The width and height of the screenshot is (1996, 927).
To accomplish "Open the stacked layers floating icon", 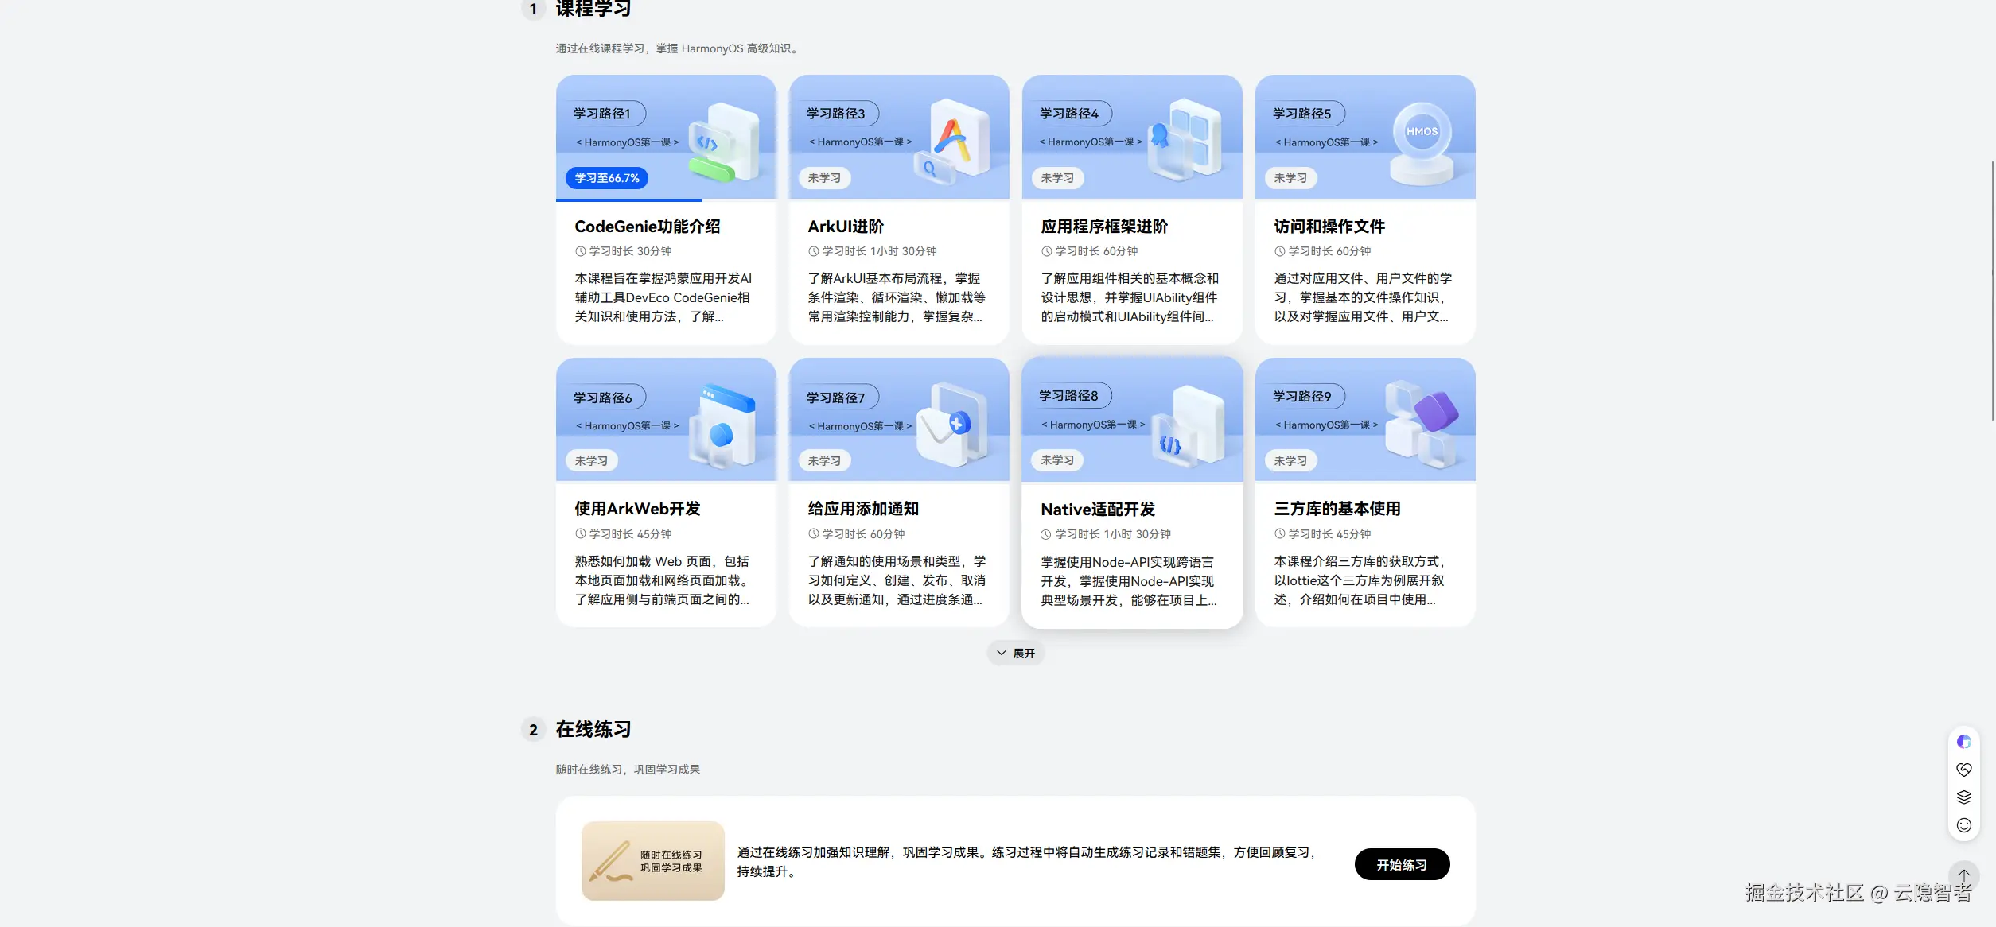I will pos(1963,797).
